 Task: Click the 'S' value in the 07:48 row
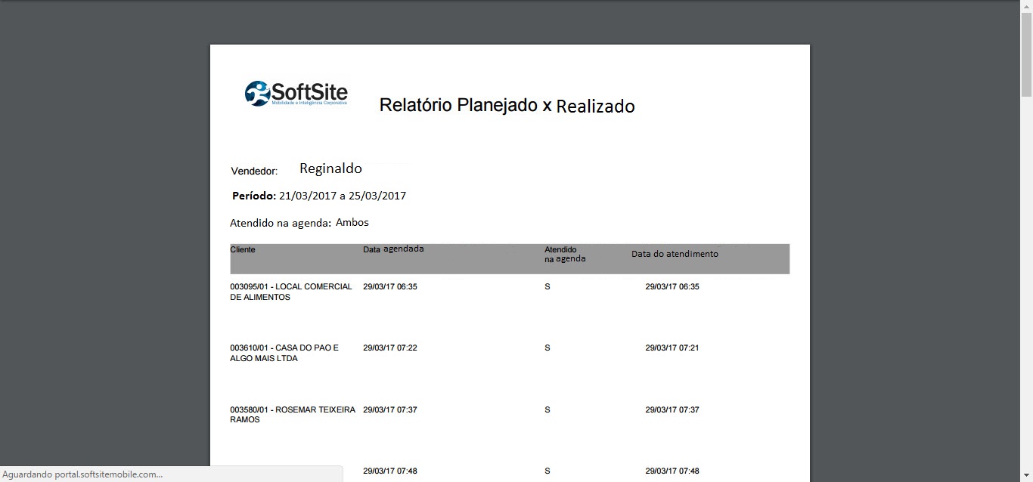point(547,471)
